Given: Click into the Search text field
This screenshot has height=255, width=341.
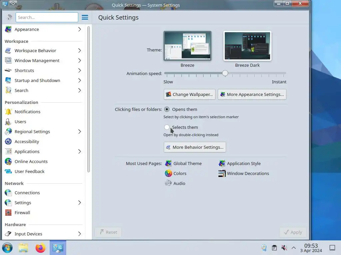Looking at the screenshot, I should [x=47, y=17].
